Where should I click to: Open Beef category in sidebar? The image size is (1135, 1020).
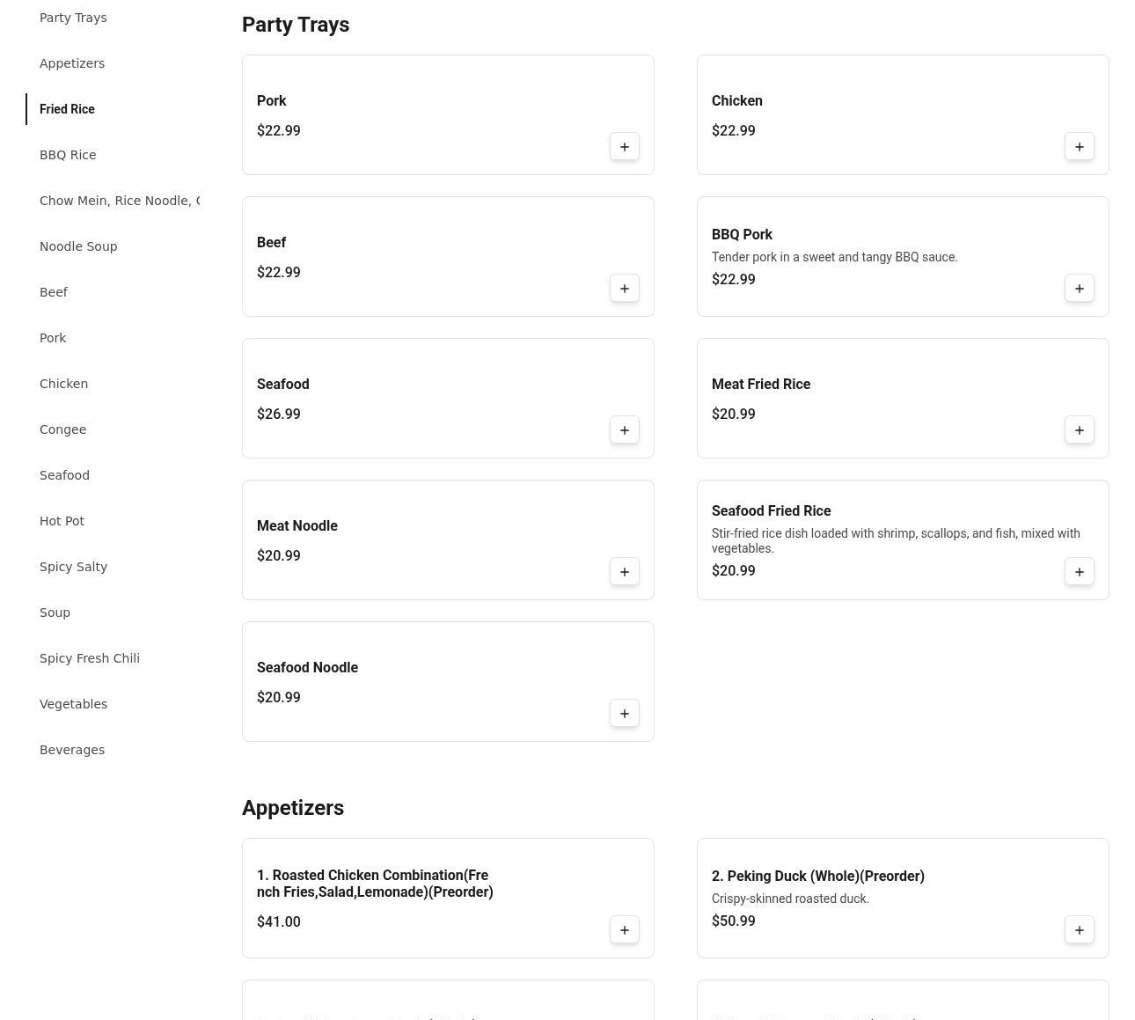(54, 292)
